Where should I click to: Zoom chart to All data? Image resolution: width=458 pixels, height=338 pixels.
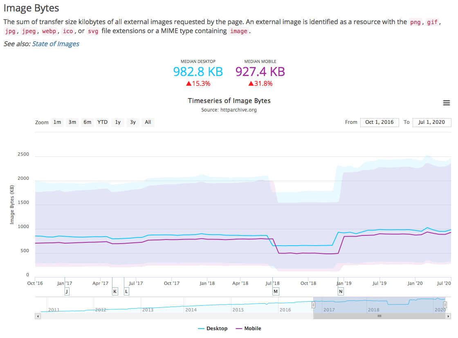pyautogui.click(x=148, y=122)
